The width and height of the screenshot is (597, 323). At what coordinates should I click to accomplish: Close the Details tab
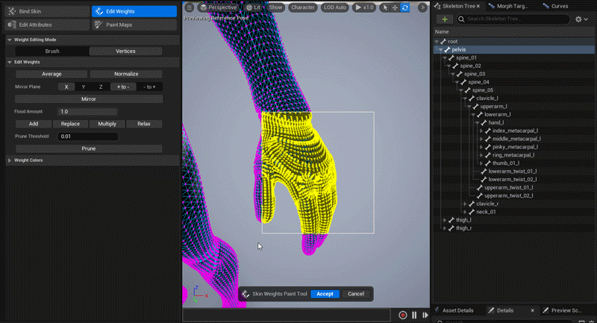[x=532, y=310]
